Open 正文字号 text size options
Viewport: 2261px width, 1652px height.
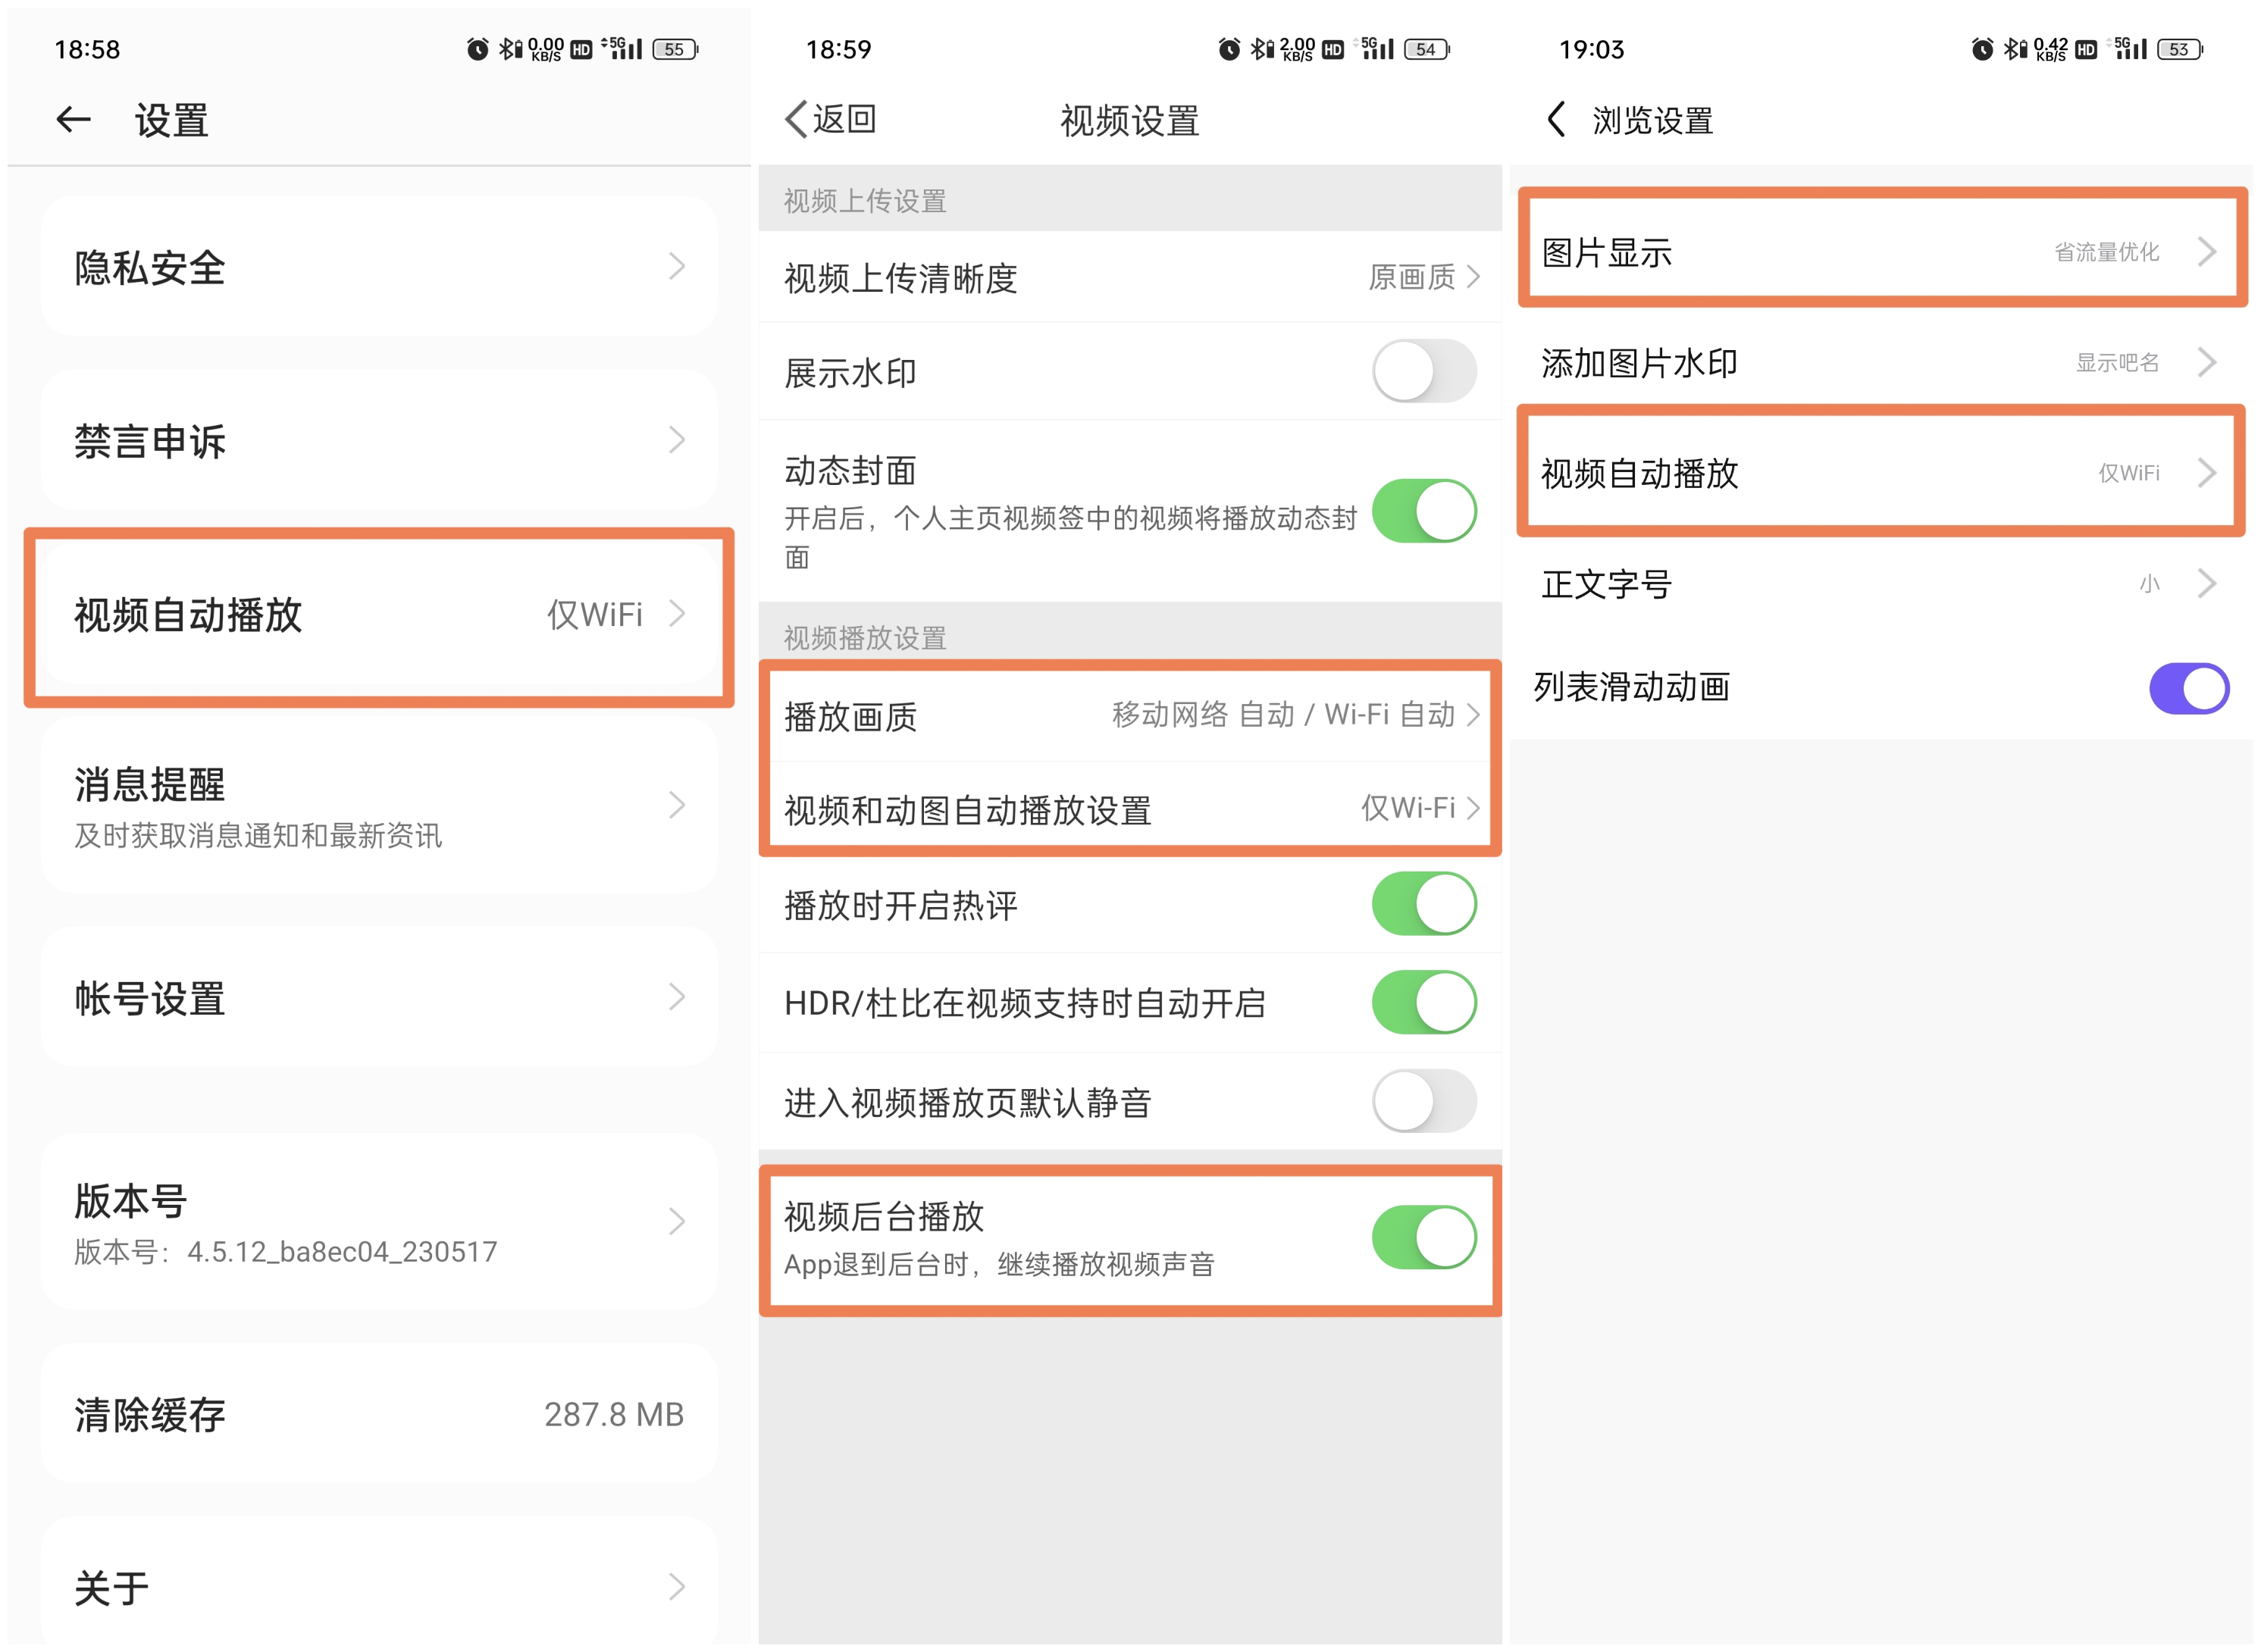(x=1880, y=584)
